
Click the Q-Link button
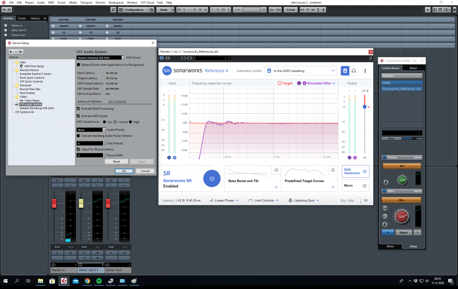click(x=291, y=10)
